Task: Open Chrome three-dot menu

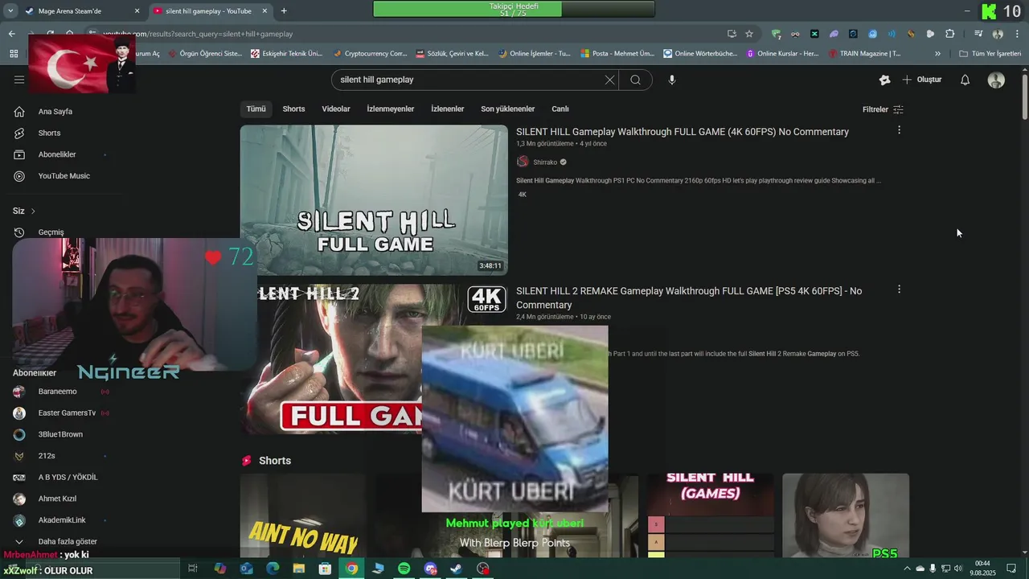Action: [x=1015, y=34]
